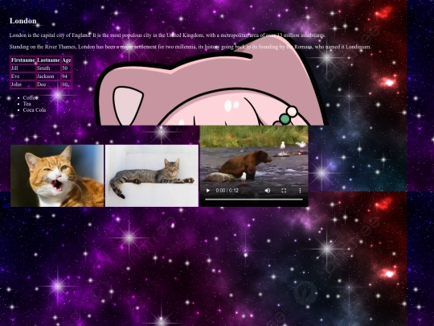Select the Smith table cell
The width and height of the screenshot is (434, 326).
tap(48, 68)
